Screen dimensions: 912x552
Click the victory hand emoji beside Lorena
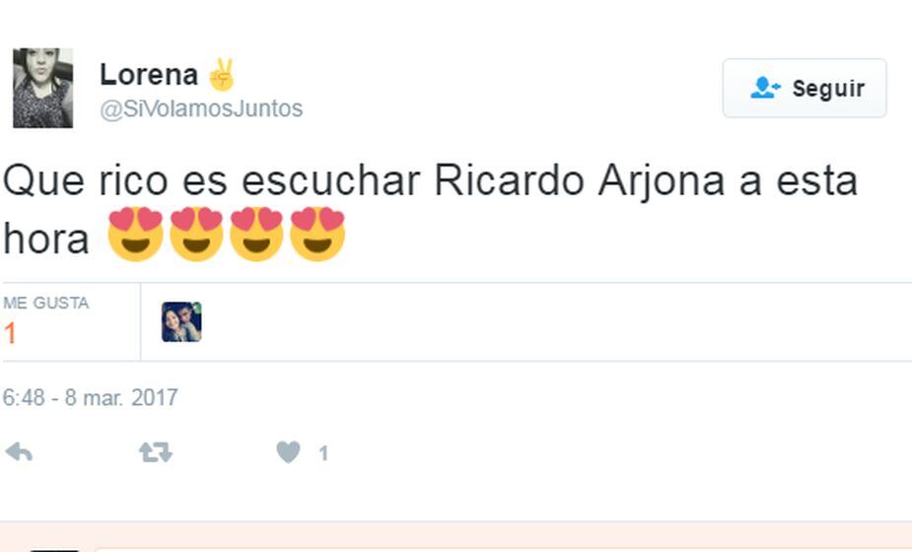(x=222, y=75)
